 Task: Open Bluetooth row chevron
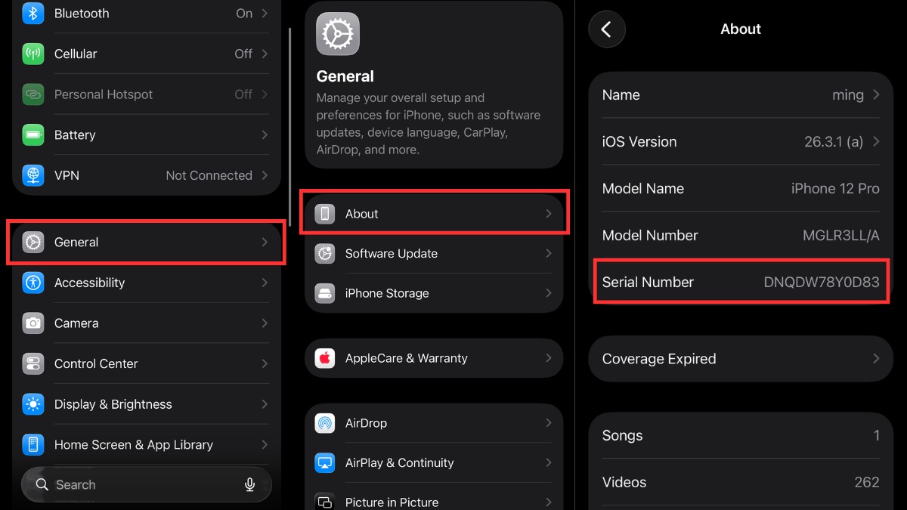click(x=265, y=14)
